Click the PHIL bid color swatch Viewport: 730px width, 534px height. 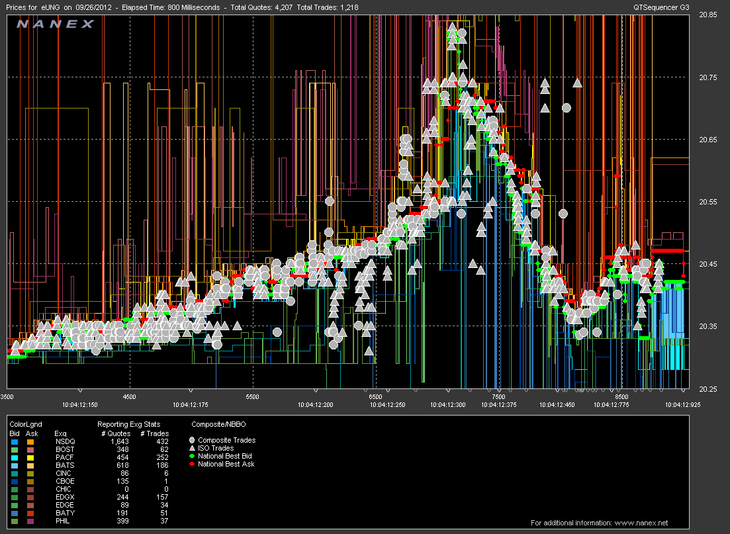tap(15, 521)
